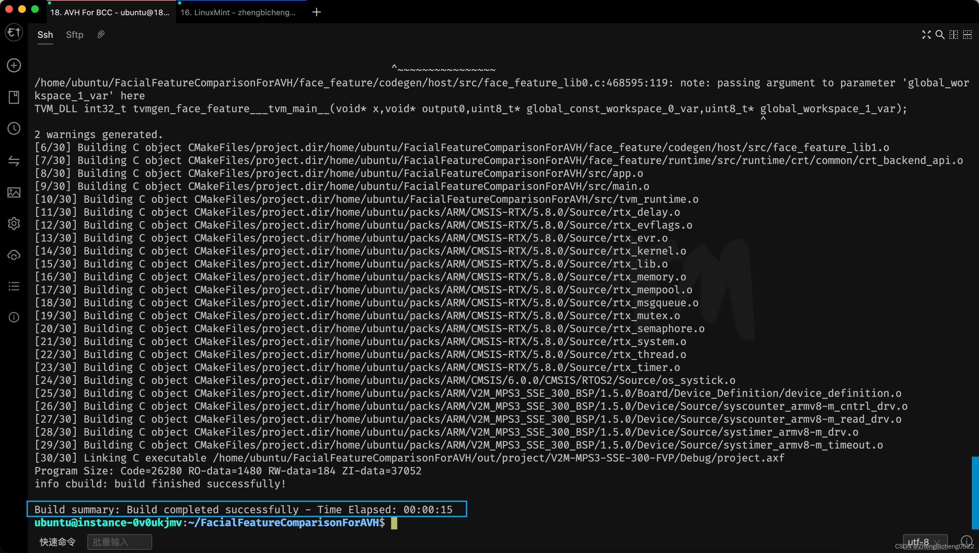The image size is (979, 553).
Task: Click the new tab plus button
Action: point(316,12)
